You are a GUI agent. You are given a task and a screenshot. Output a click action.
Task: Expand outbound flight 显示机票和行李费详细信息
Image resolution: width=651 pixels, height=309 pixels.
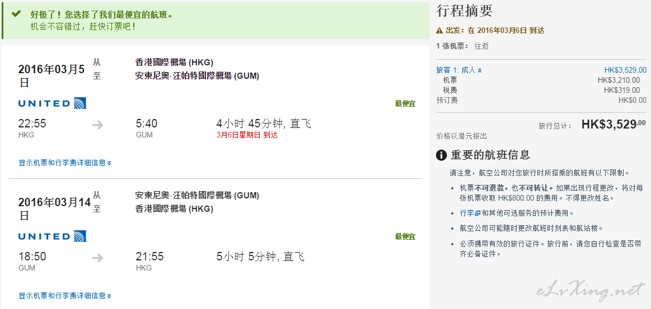[65, 163]
